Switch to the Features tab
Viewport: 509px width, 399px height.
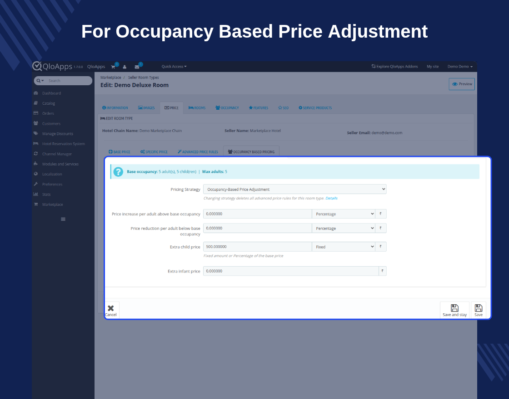coord(259,108)
